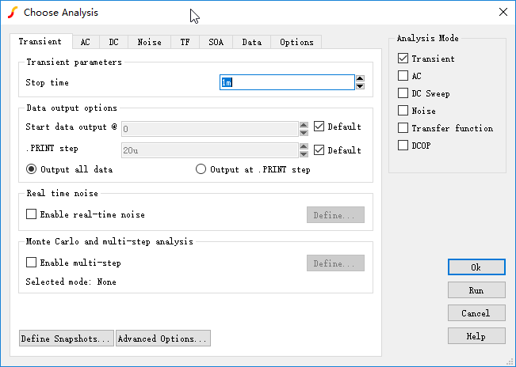Click Define button for real time noise

pyautogui.click(x=335, y=215)
